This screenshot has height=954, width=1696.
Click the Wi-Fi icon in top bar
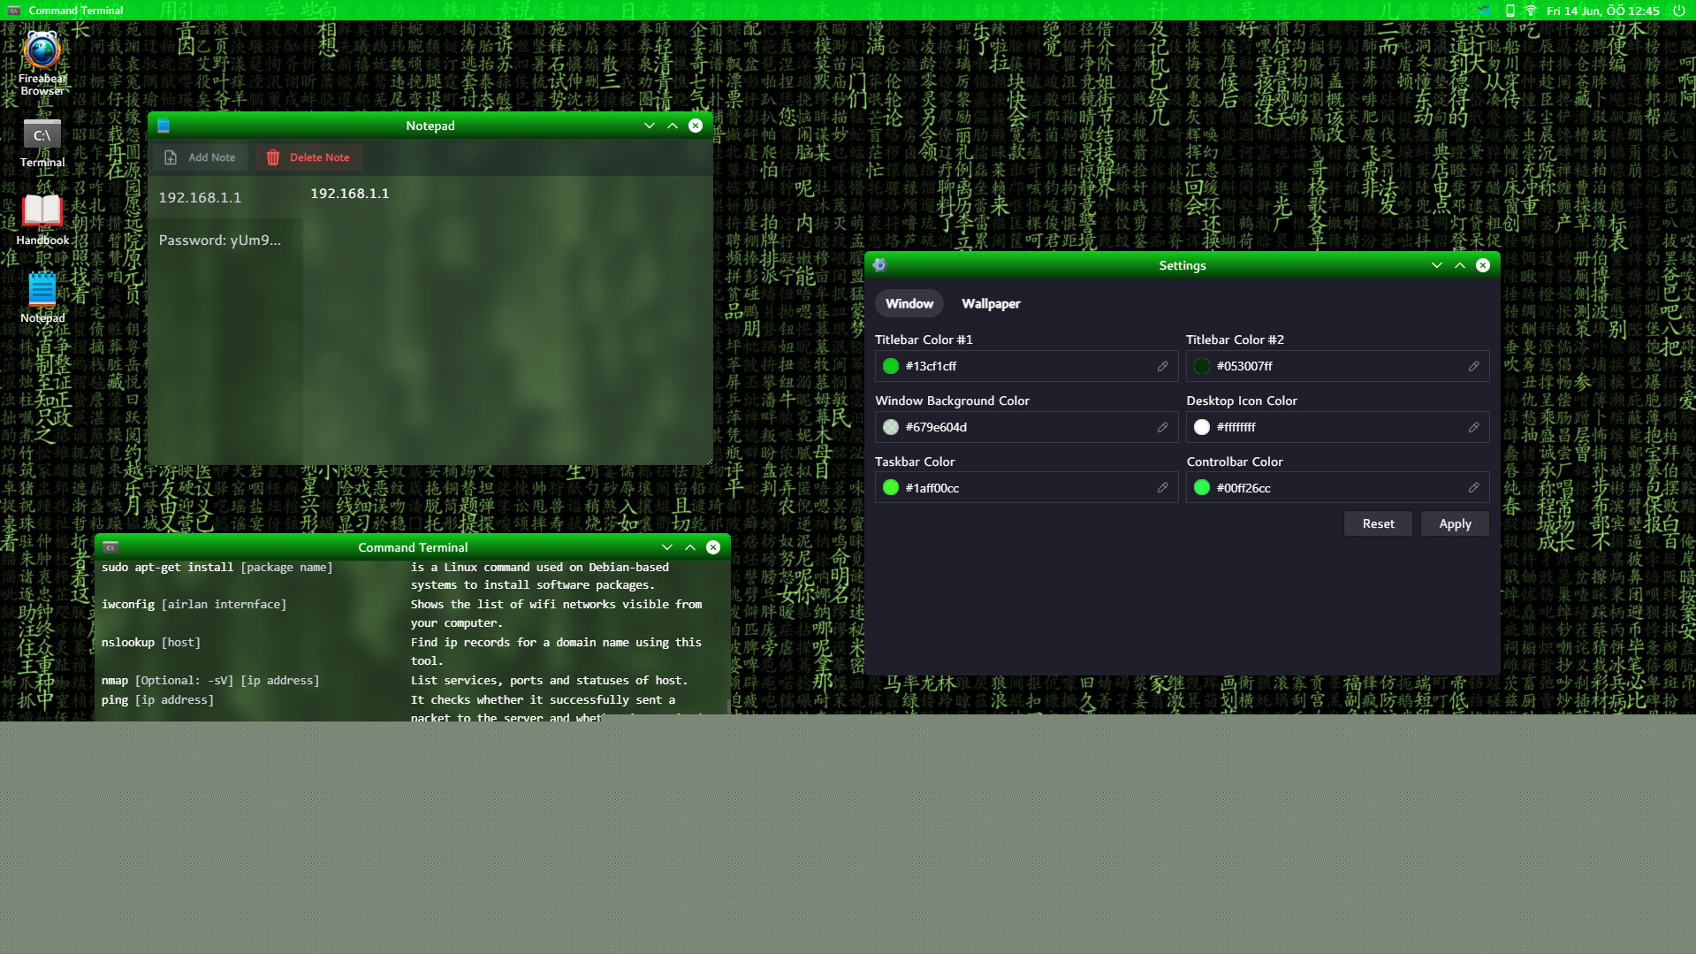click(x=1531, y=11)
